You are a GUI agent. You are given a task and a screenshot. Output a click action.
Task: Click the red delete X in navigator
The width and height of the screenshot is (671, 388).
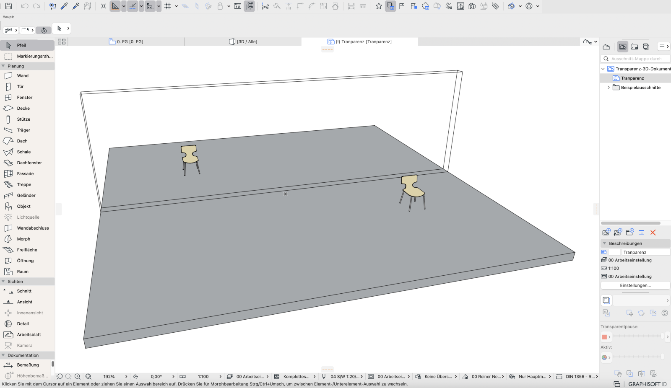653,233
